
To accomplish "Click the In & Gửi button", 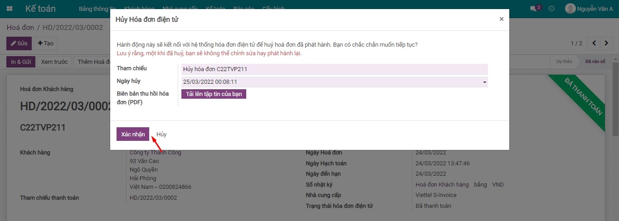I will click(x=21, y=62).
